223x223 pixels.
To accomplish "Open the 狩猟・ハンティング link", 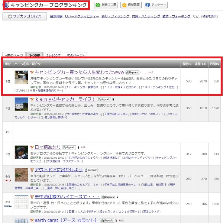I will click(x=146, y=16).
